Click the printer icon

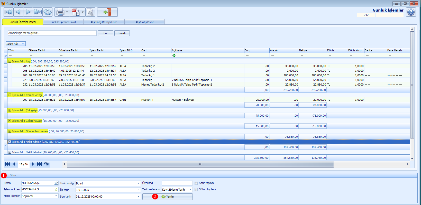tap(60, 12)
